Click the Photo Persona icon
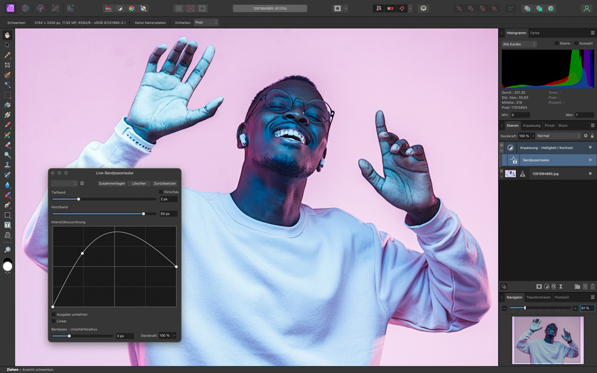 click(x=10, y=8)
